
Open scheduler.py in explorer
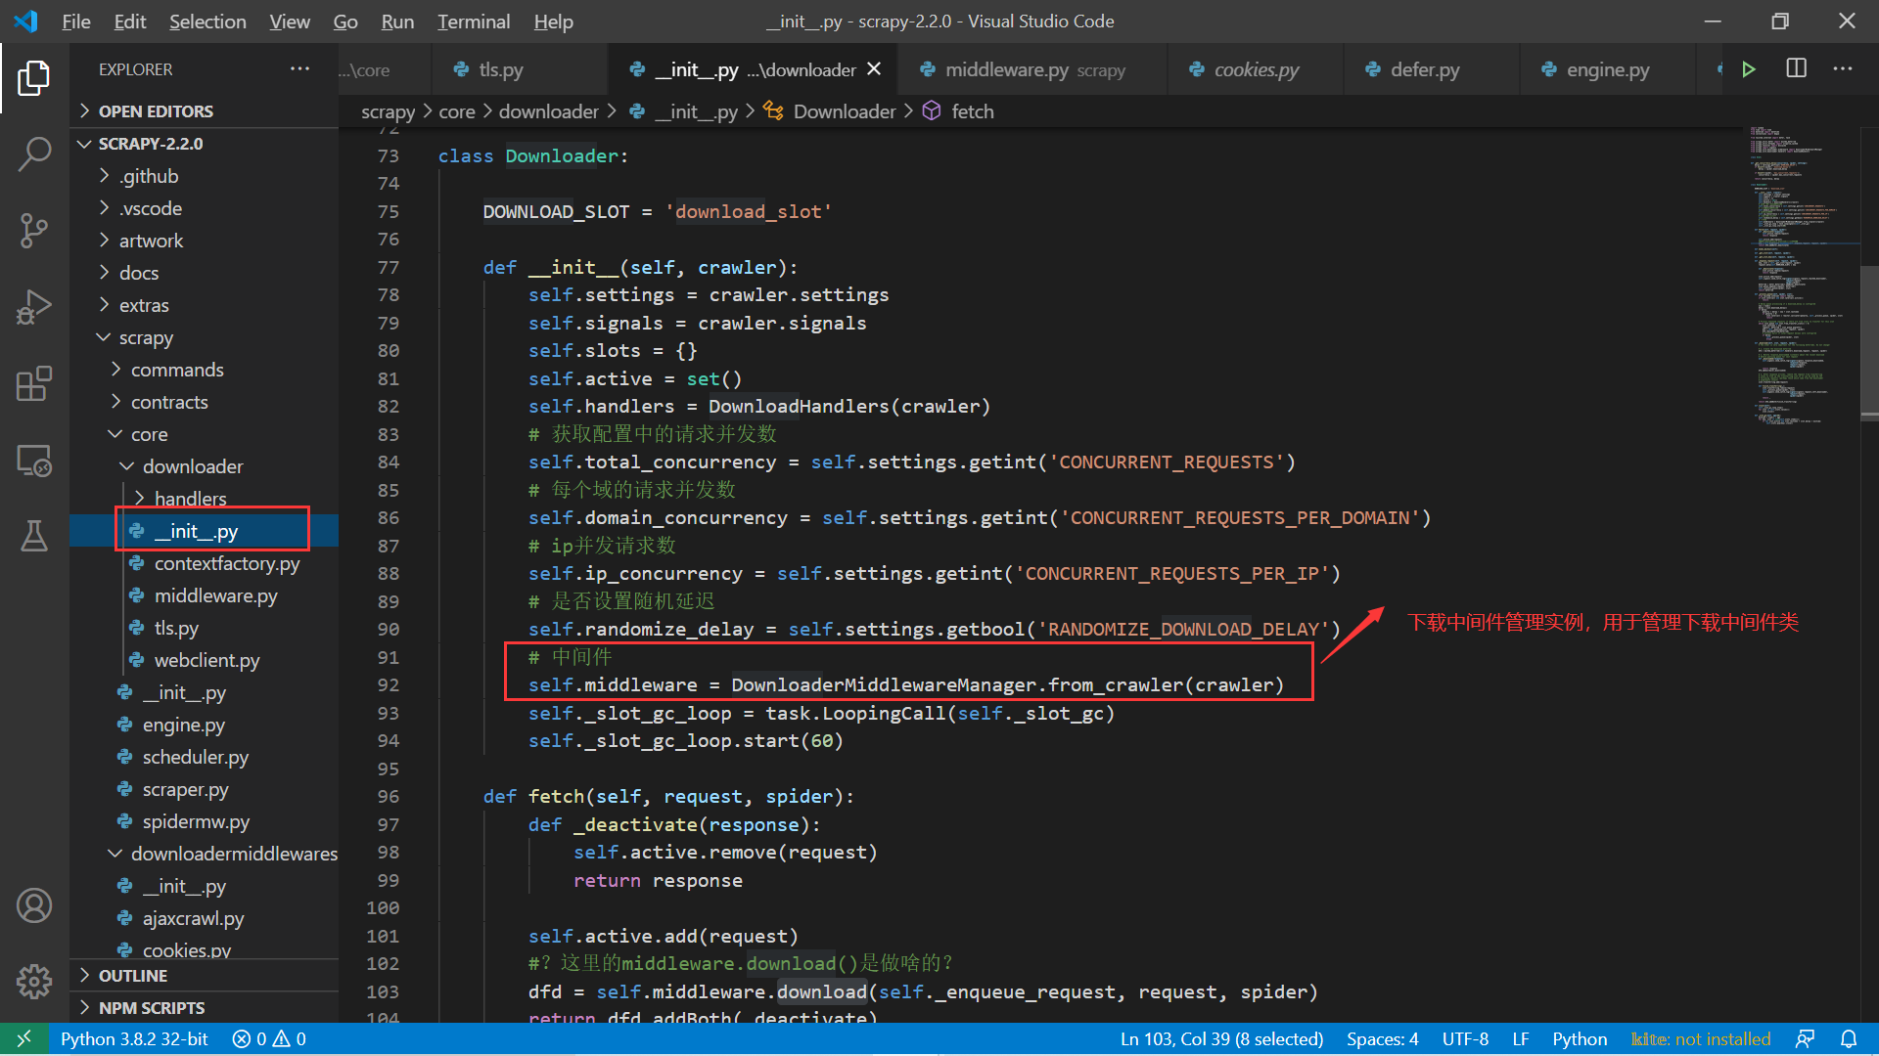point(205,757)
